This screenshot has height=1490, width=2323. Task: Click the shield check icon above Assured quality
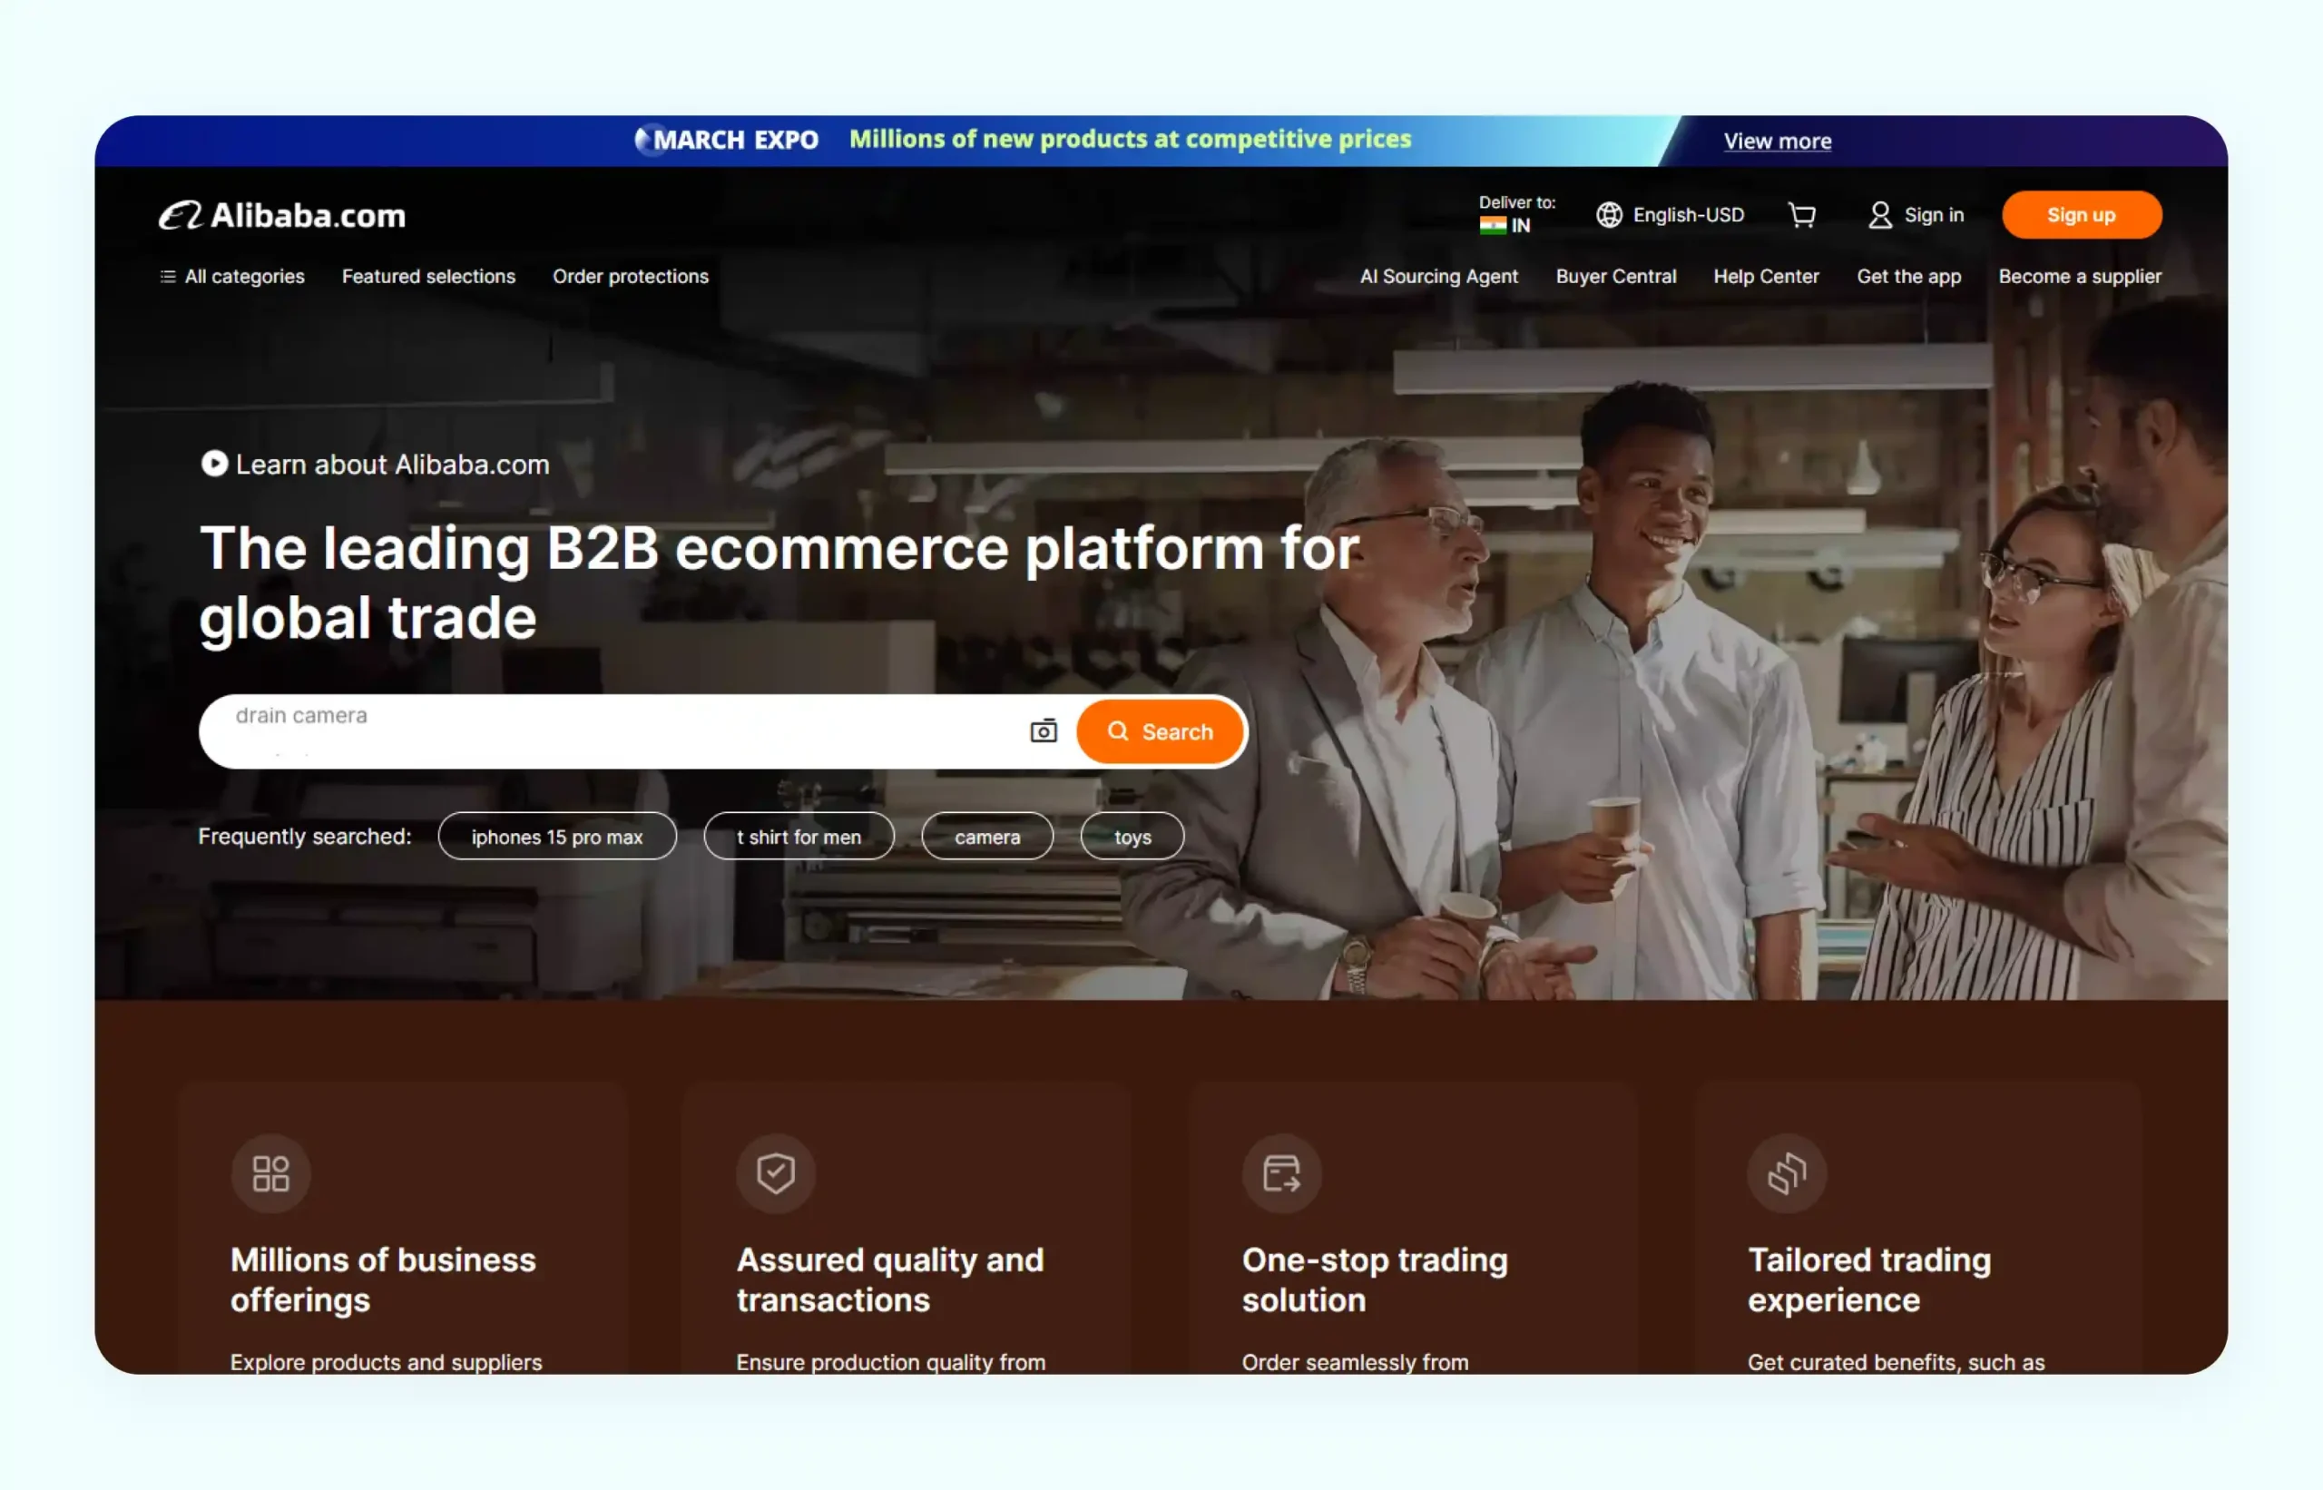coord(776,1173)
